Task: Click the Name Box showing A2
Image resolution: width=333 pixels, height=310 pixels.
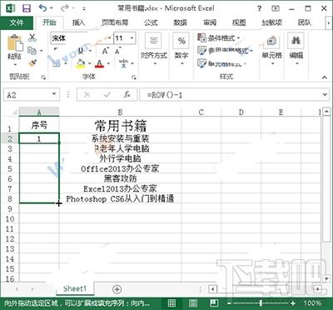Action: [x=27, y=95]
